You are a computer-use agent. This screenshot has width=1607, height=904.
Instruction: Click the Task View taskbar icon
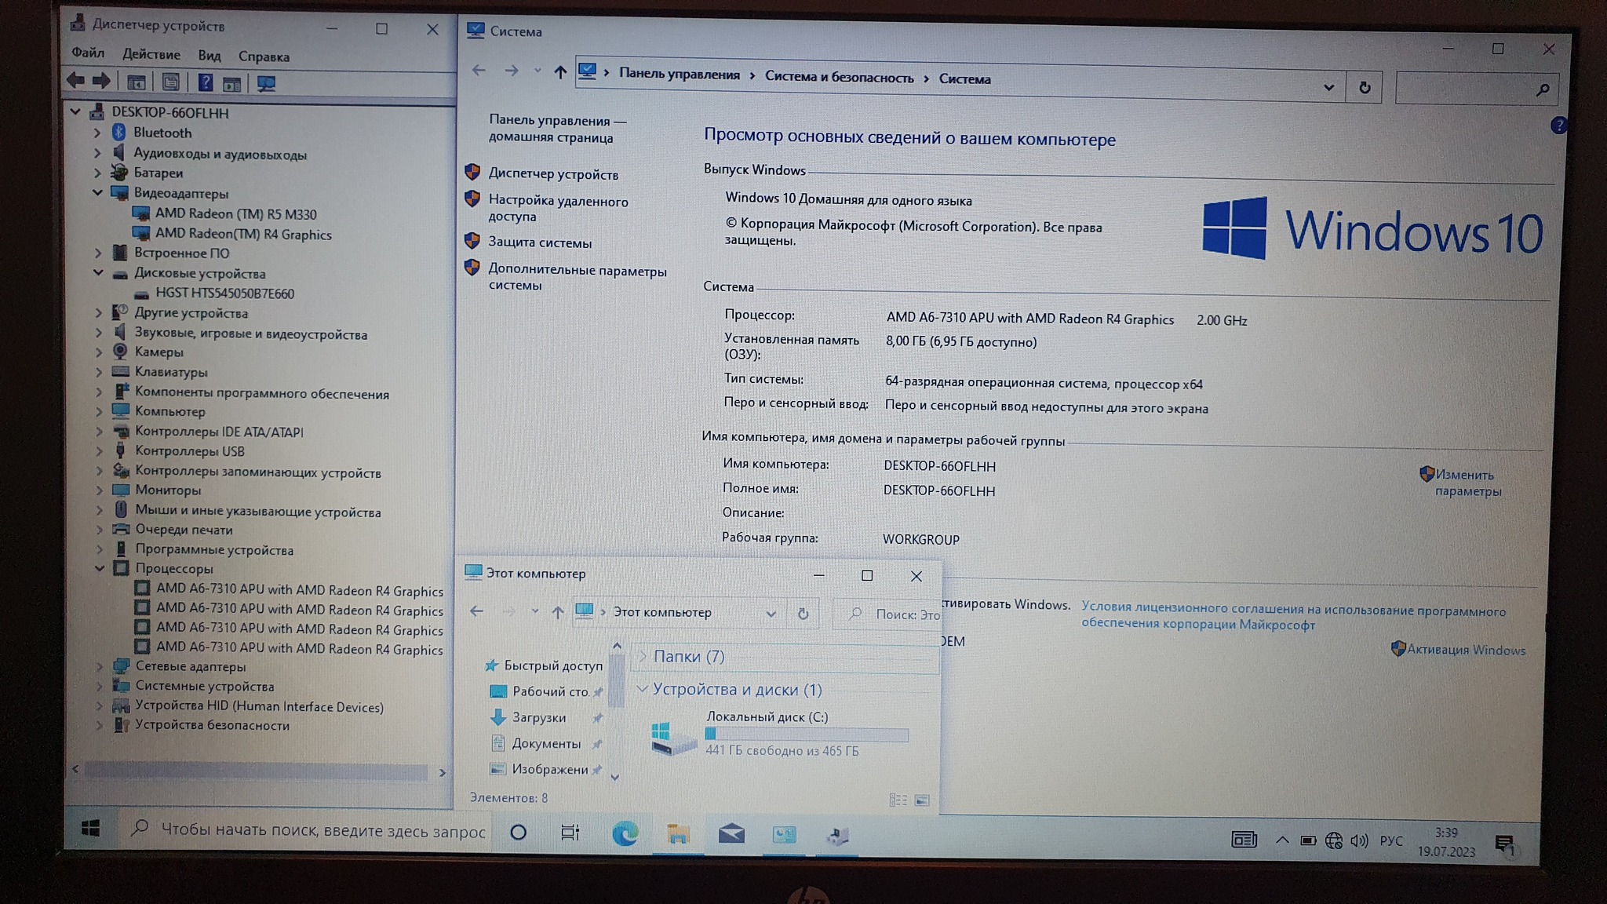(x=570, y=833)
